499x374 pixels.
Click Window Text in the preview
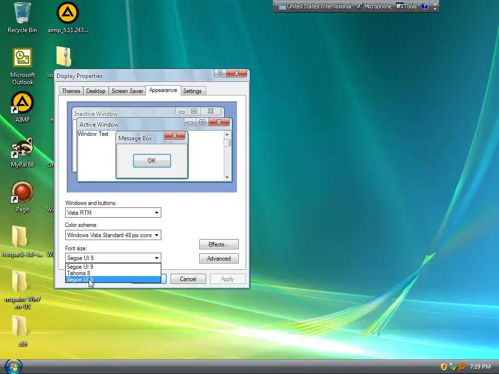93,134
